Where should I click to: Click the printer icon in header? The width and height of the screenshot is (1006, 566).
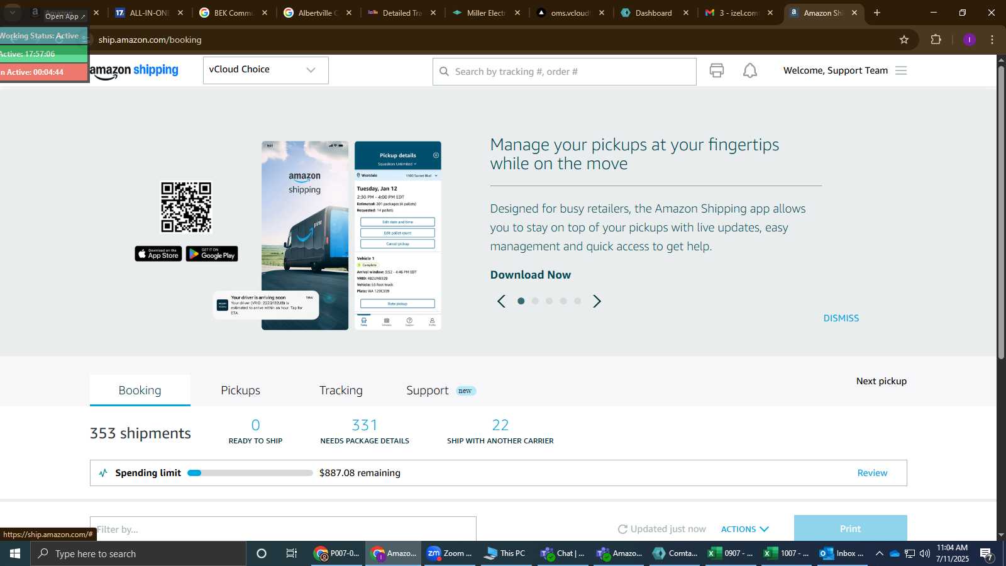[x=717, y=70]
